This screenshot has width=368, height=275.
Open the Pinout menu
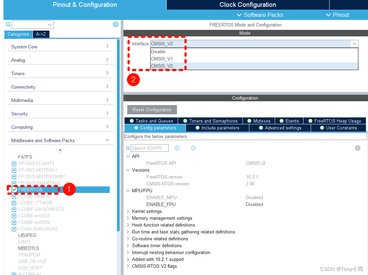(x=337, y=15)
